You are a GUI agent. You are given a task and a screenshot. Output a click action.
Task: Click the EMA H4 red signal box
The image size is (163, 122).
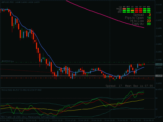pos(136,12)
